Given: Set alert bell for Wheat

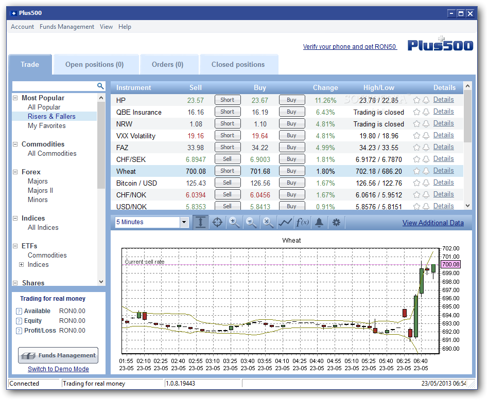Looking at the screenshot, I should click(x=426, y=171).
